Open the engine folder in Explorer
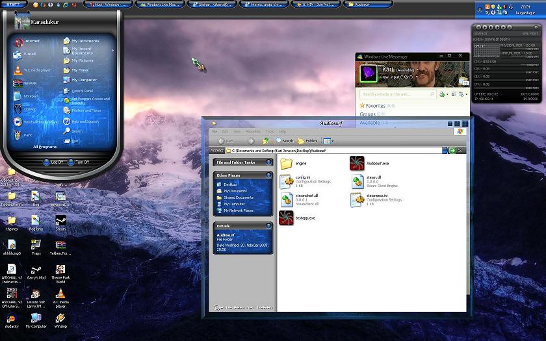Viewport: 546px width, 341px height. click(x=293, y=163)
